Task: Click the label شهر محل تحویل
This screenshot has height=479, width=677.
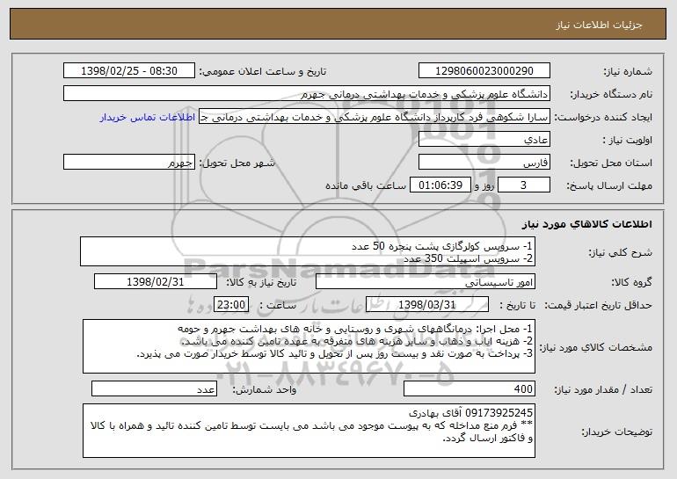Action: 237,163
